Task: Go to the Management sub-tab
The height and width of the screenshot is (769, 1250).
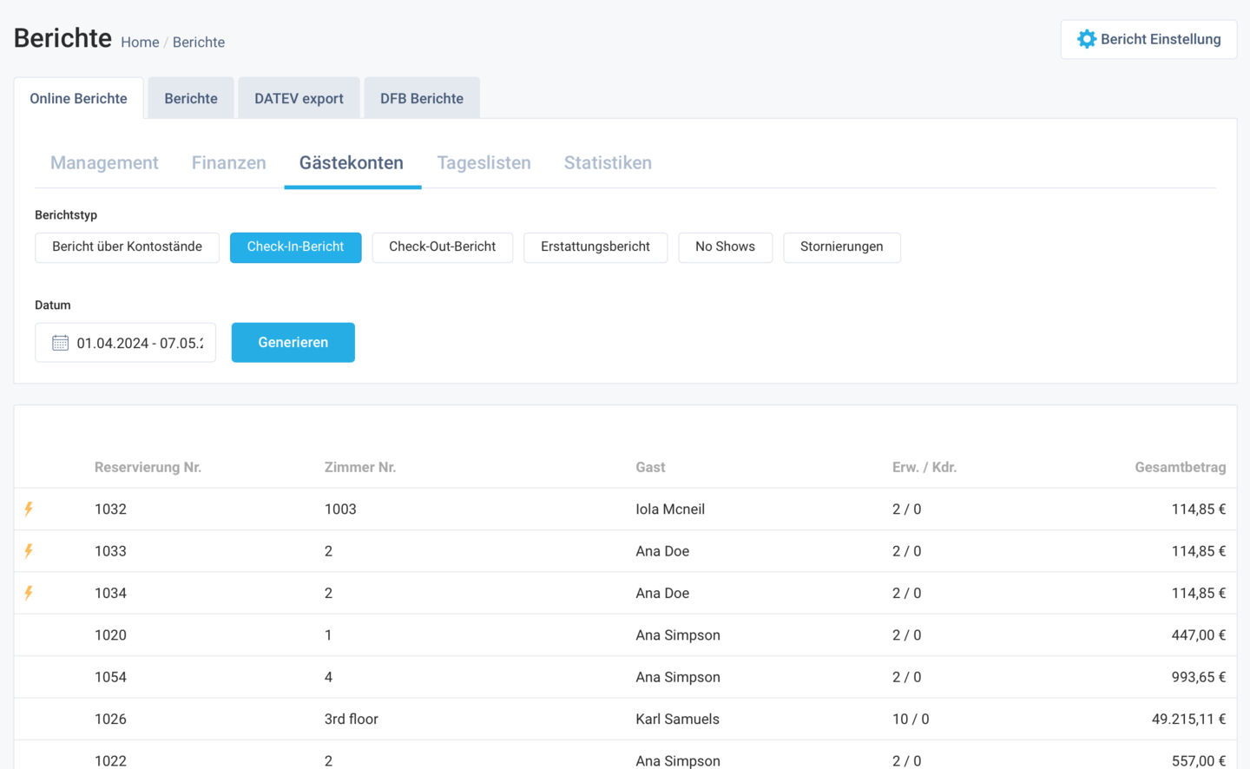Action: tap(104, 163)
